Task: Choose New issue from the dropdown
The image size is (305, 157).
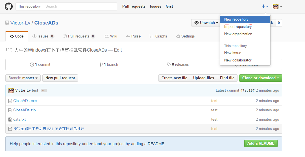Action: [x=245, y=53]
